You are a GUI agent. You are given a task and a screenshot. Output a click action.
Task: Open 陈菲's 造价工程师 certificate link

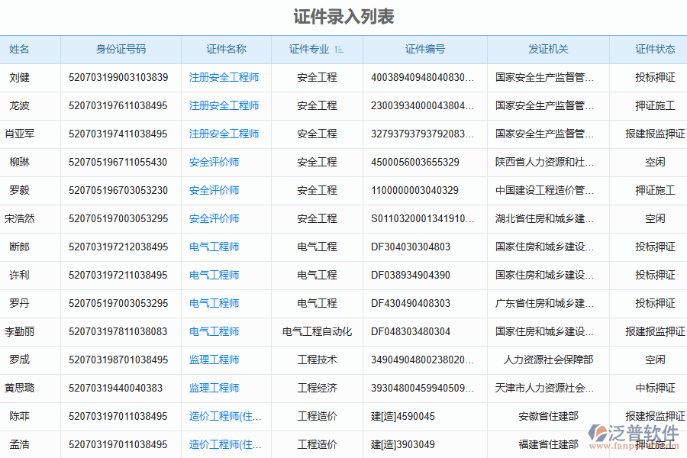pos(224,416)
